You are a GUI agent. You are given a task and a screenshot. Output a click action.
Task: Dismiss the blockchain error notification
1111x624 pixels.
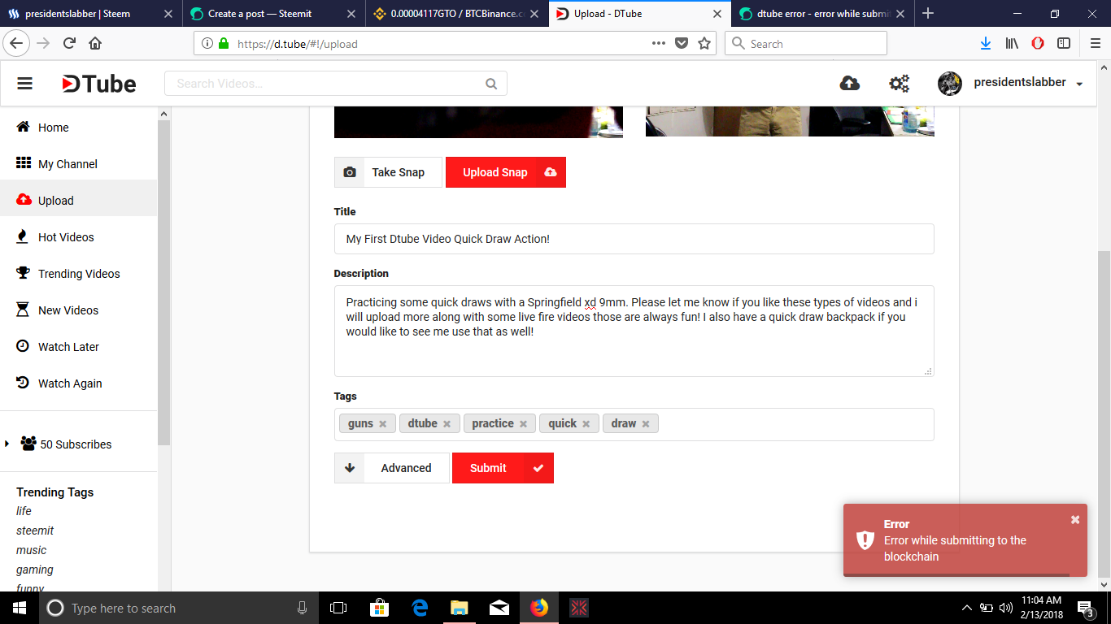tap(1075, 519)
